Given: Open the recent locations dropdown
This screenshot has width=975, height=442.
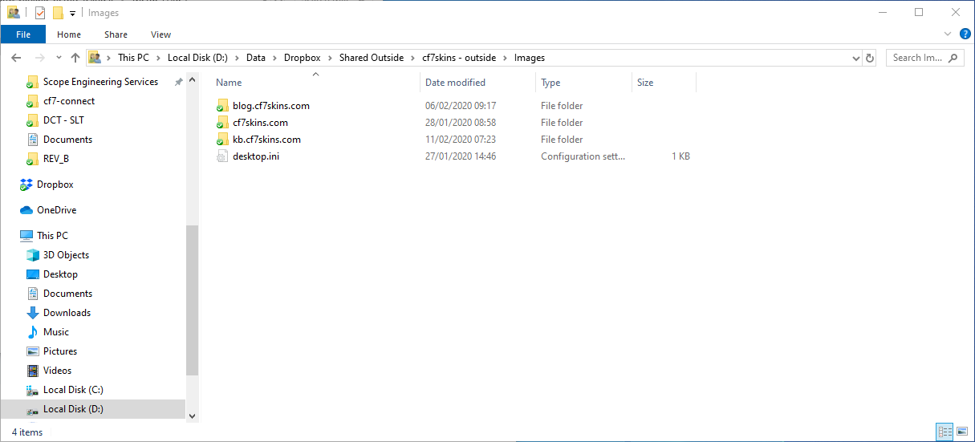Looking at the screenshot, I should [x=59, y=58].
